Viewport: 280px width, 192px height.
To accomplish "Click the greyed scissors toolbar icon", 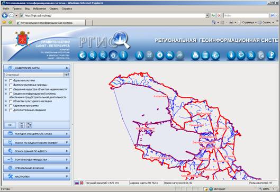I will point(149,55).
